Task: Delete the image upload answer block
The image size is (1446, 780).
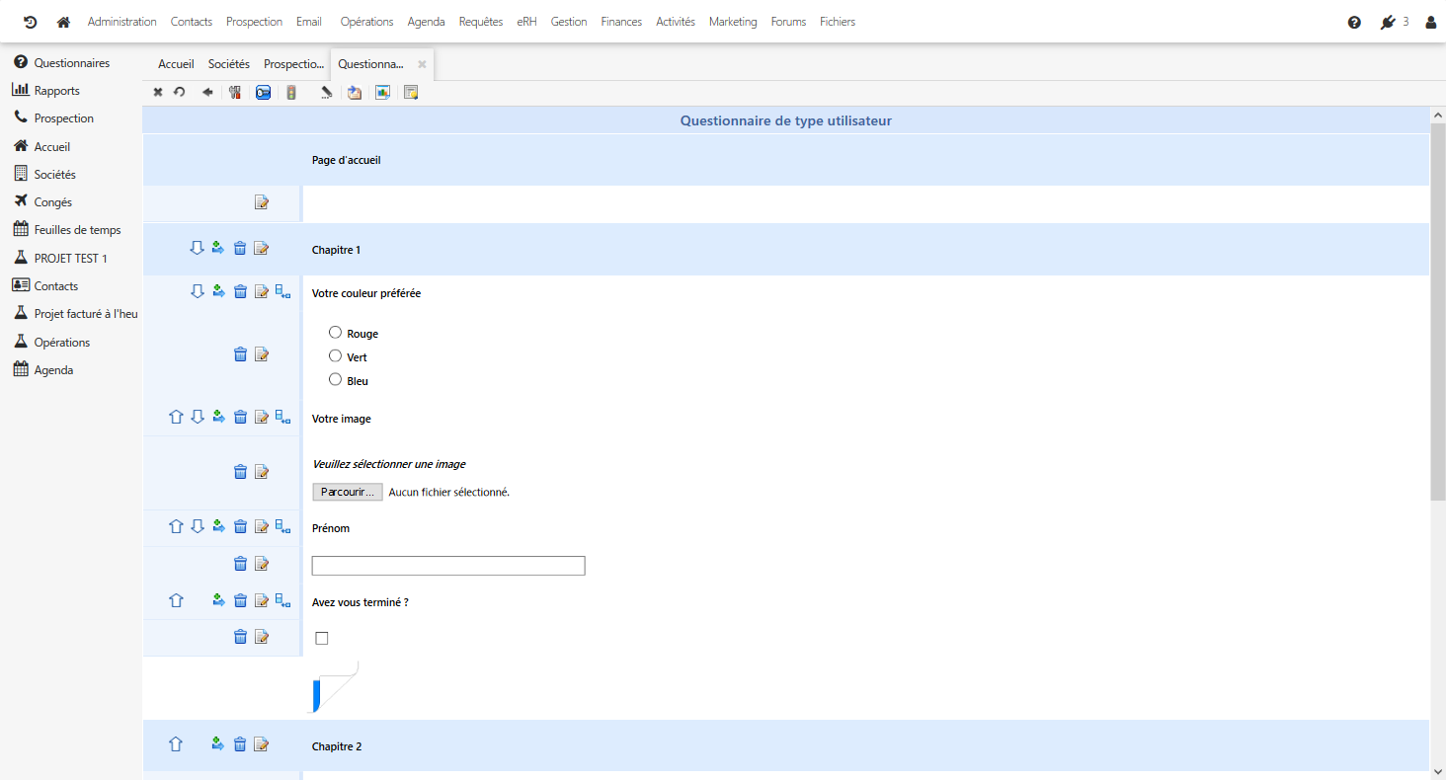Action: 240,472
